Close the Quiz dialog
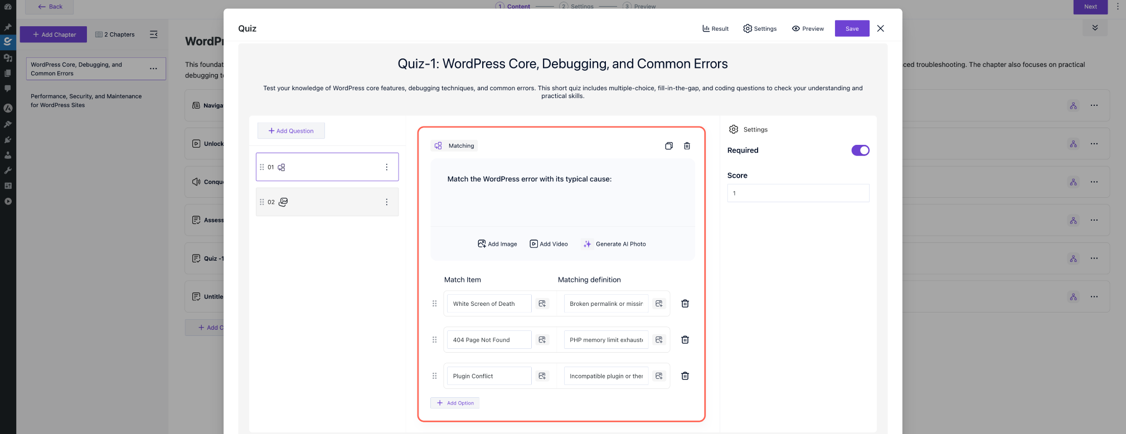The image size is (1126, 434). 881,28
